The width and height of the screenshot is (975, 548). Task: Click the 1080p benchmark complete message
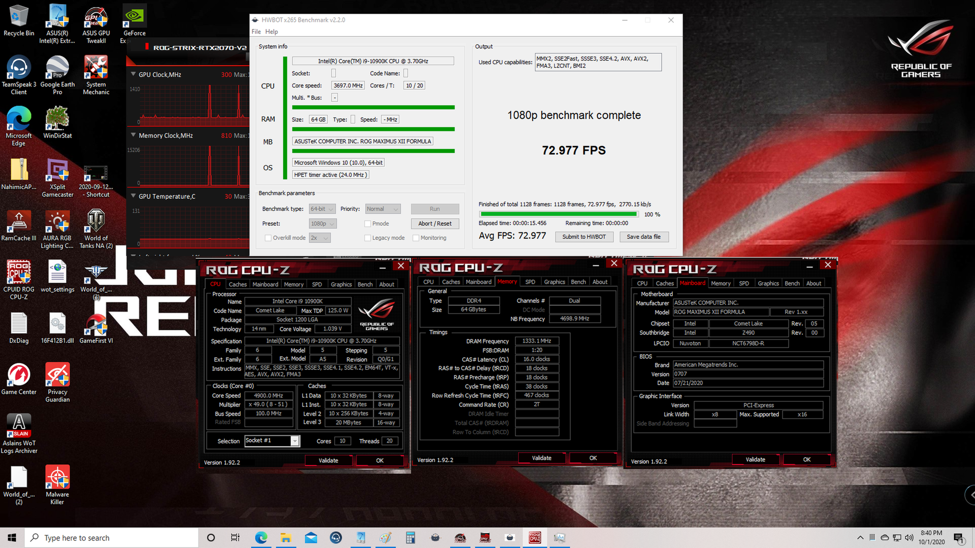click(x=574, y=116)
